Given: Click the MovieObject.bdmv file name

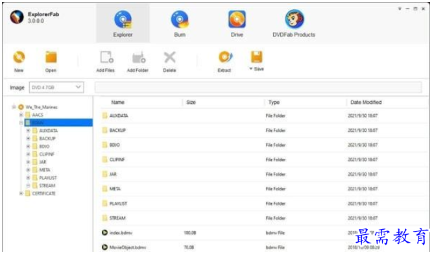Looking at the screenshot, I should (128, 247).
